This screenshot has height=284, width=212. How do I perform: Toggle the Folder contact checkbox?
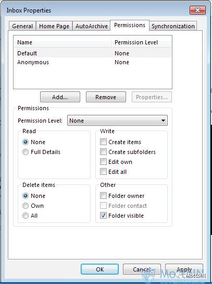click(103, 206)
